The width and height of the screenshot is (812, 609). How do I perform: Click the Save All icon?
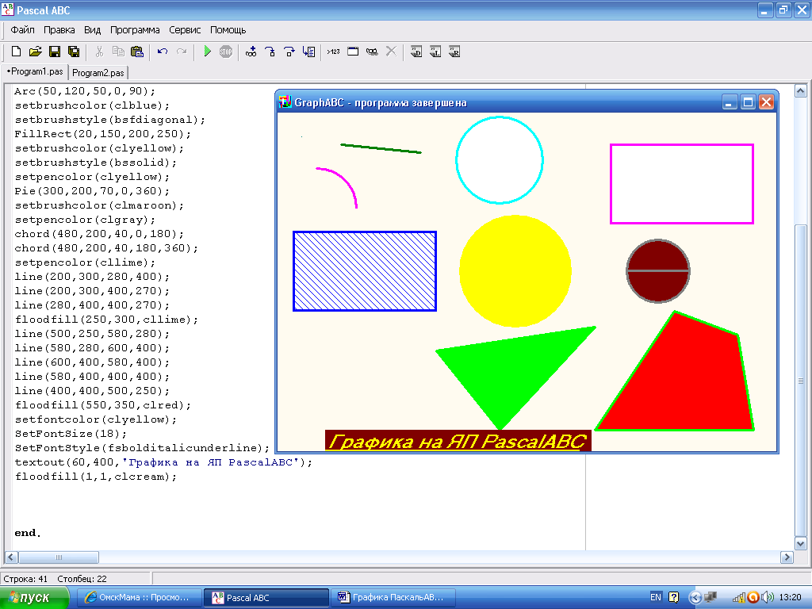(x=74, y=52)
